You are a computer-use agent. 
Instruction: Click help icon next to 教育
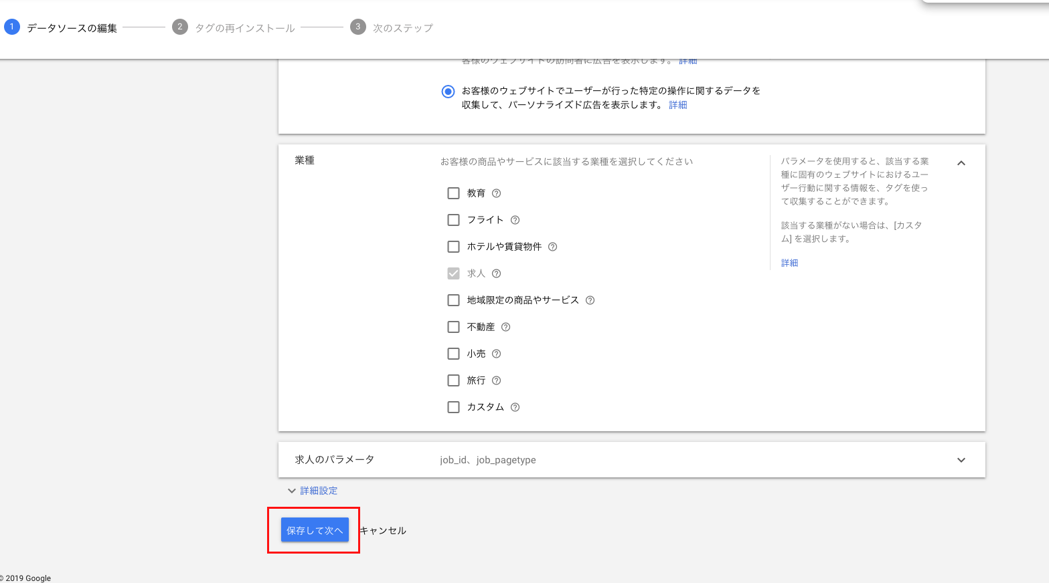tap(496, 193)
